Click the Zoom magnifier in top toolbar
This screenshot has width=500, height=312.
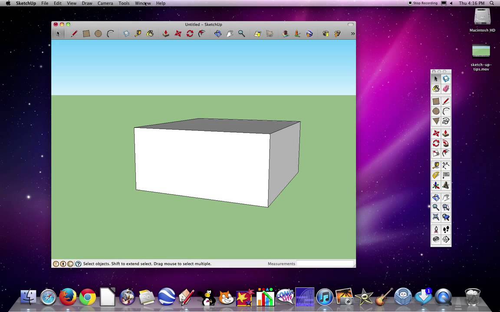point(242,33)
